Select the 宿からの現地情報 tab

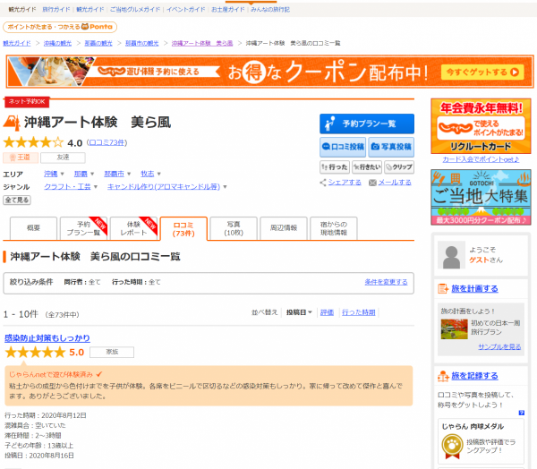point(333,228)
